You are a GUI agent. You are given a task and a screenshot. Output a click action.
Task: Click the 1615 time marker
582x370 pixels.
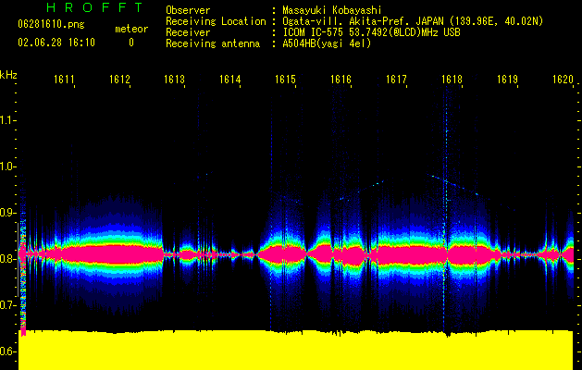(285, 80)
